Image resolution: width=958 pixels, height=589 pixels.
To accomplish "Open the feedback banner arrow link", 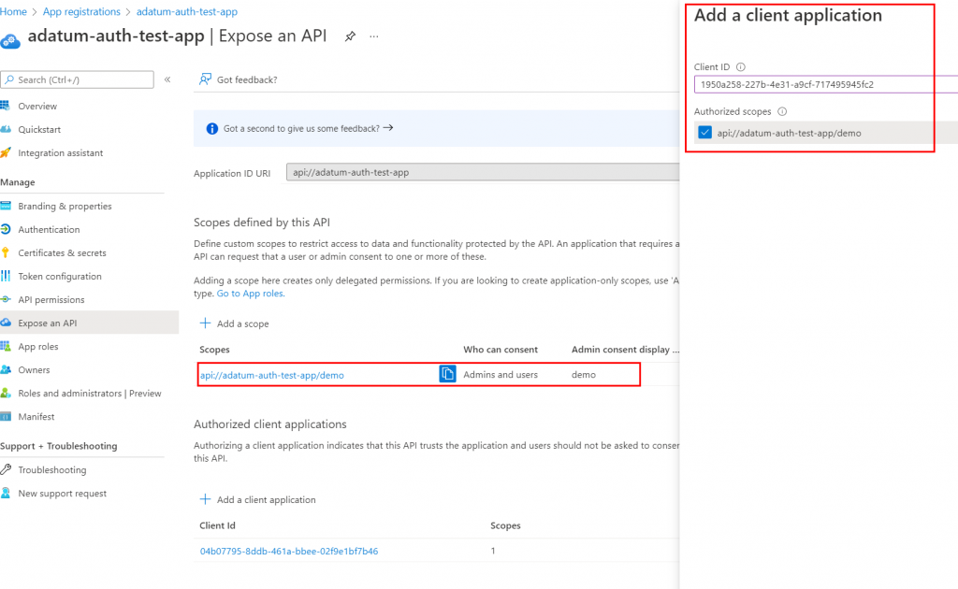I will tap(388, 128).
